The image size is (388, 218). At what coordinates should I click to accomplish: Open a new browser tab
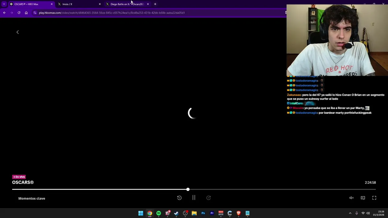tap(155, 4)
